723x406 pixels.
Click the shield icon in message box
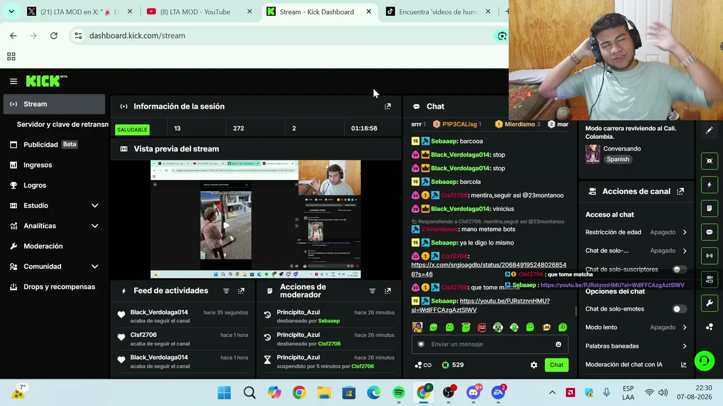[x=421, y=345]
